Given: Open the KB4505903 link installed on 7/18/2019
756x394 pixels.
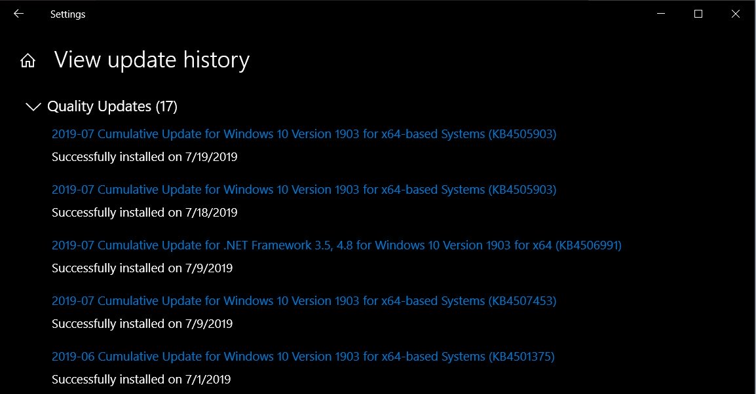Looking at the screenshot, I should tap(304, 190).
